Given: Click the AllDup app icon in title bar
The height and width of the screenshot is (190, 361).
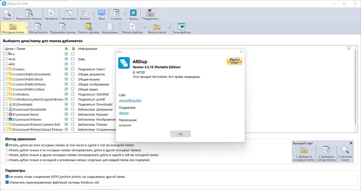Looking at the screenshot, I should coord(4,4).
